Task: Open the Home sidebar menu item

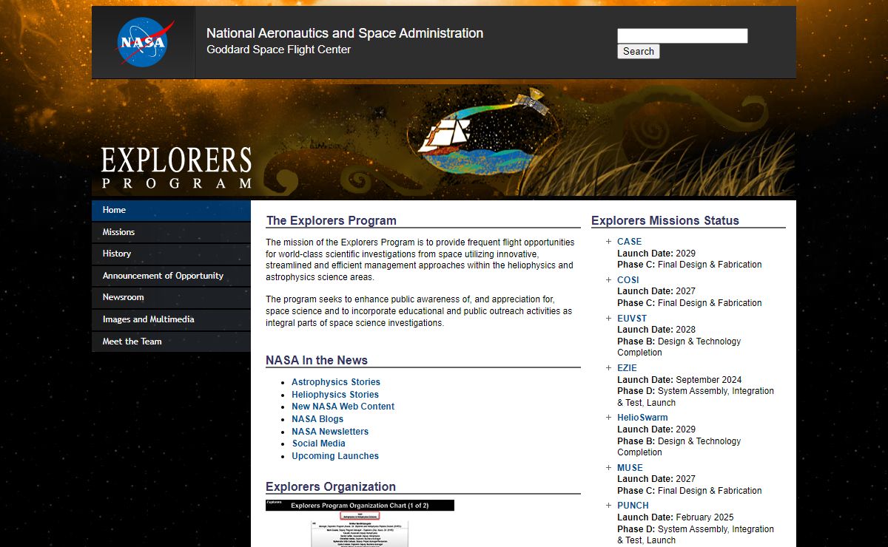Action: click(171, 210)
